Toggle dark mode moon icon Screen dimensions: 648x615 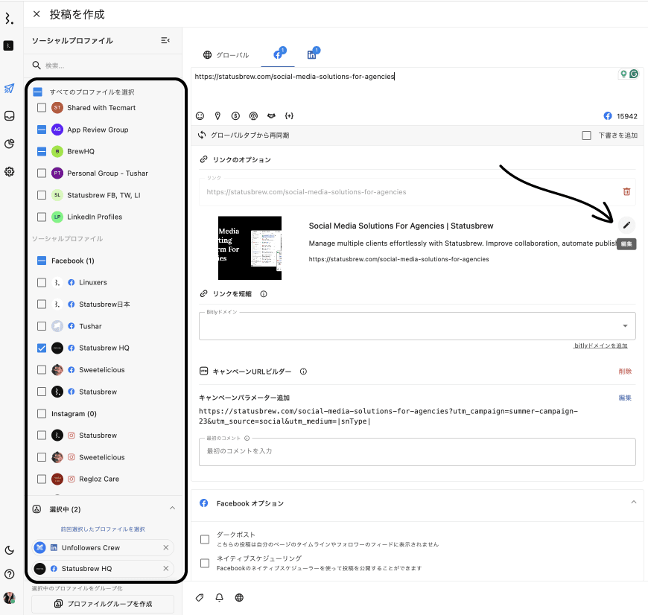9,550
